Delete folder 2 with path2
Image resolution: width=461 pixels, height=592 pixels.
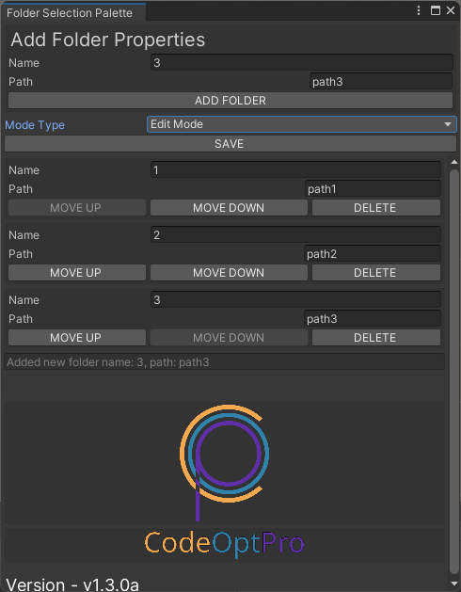[x=376, y=273]
